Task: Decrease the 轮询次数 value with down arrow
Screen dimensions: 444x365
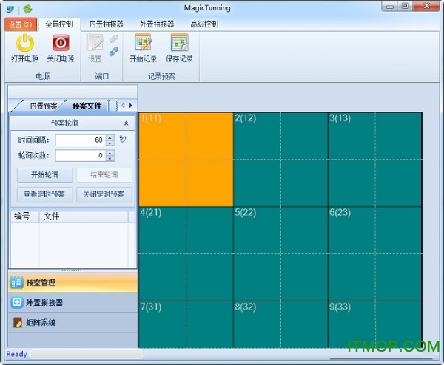Action: click(x=110, y=159)
